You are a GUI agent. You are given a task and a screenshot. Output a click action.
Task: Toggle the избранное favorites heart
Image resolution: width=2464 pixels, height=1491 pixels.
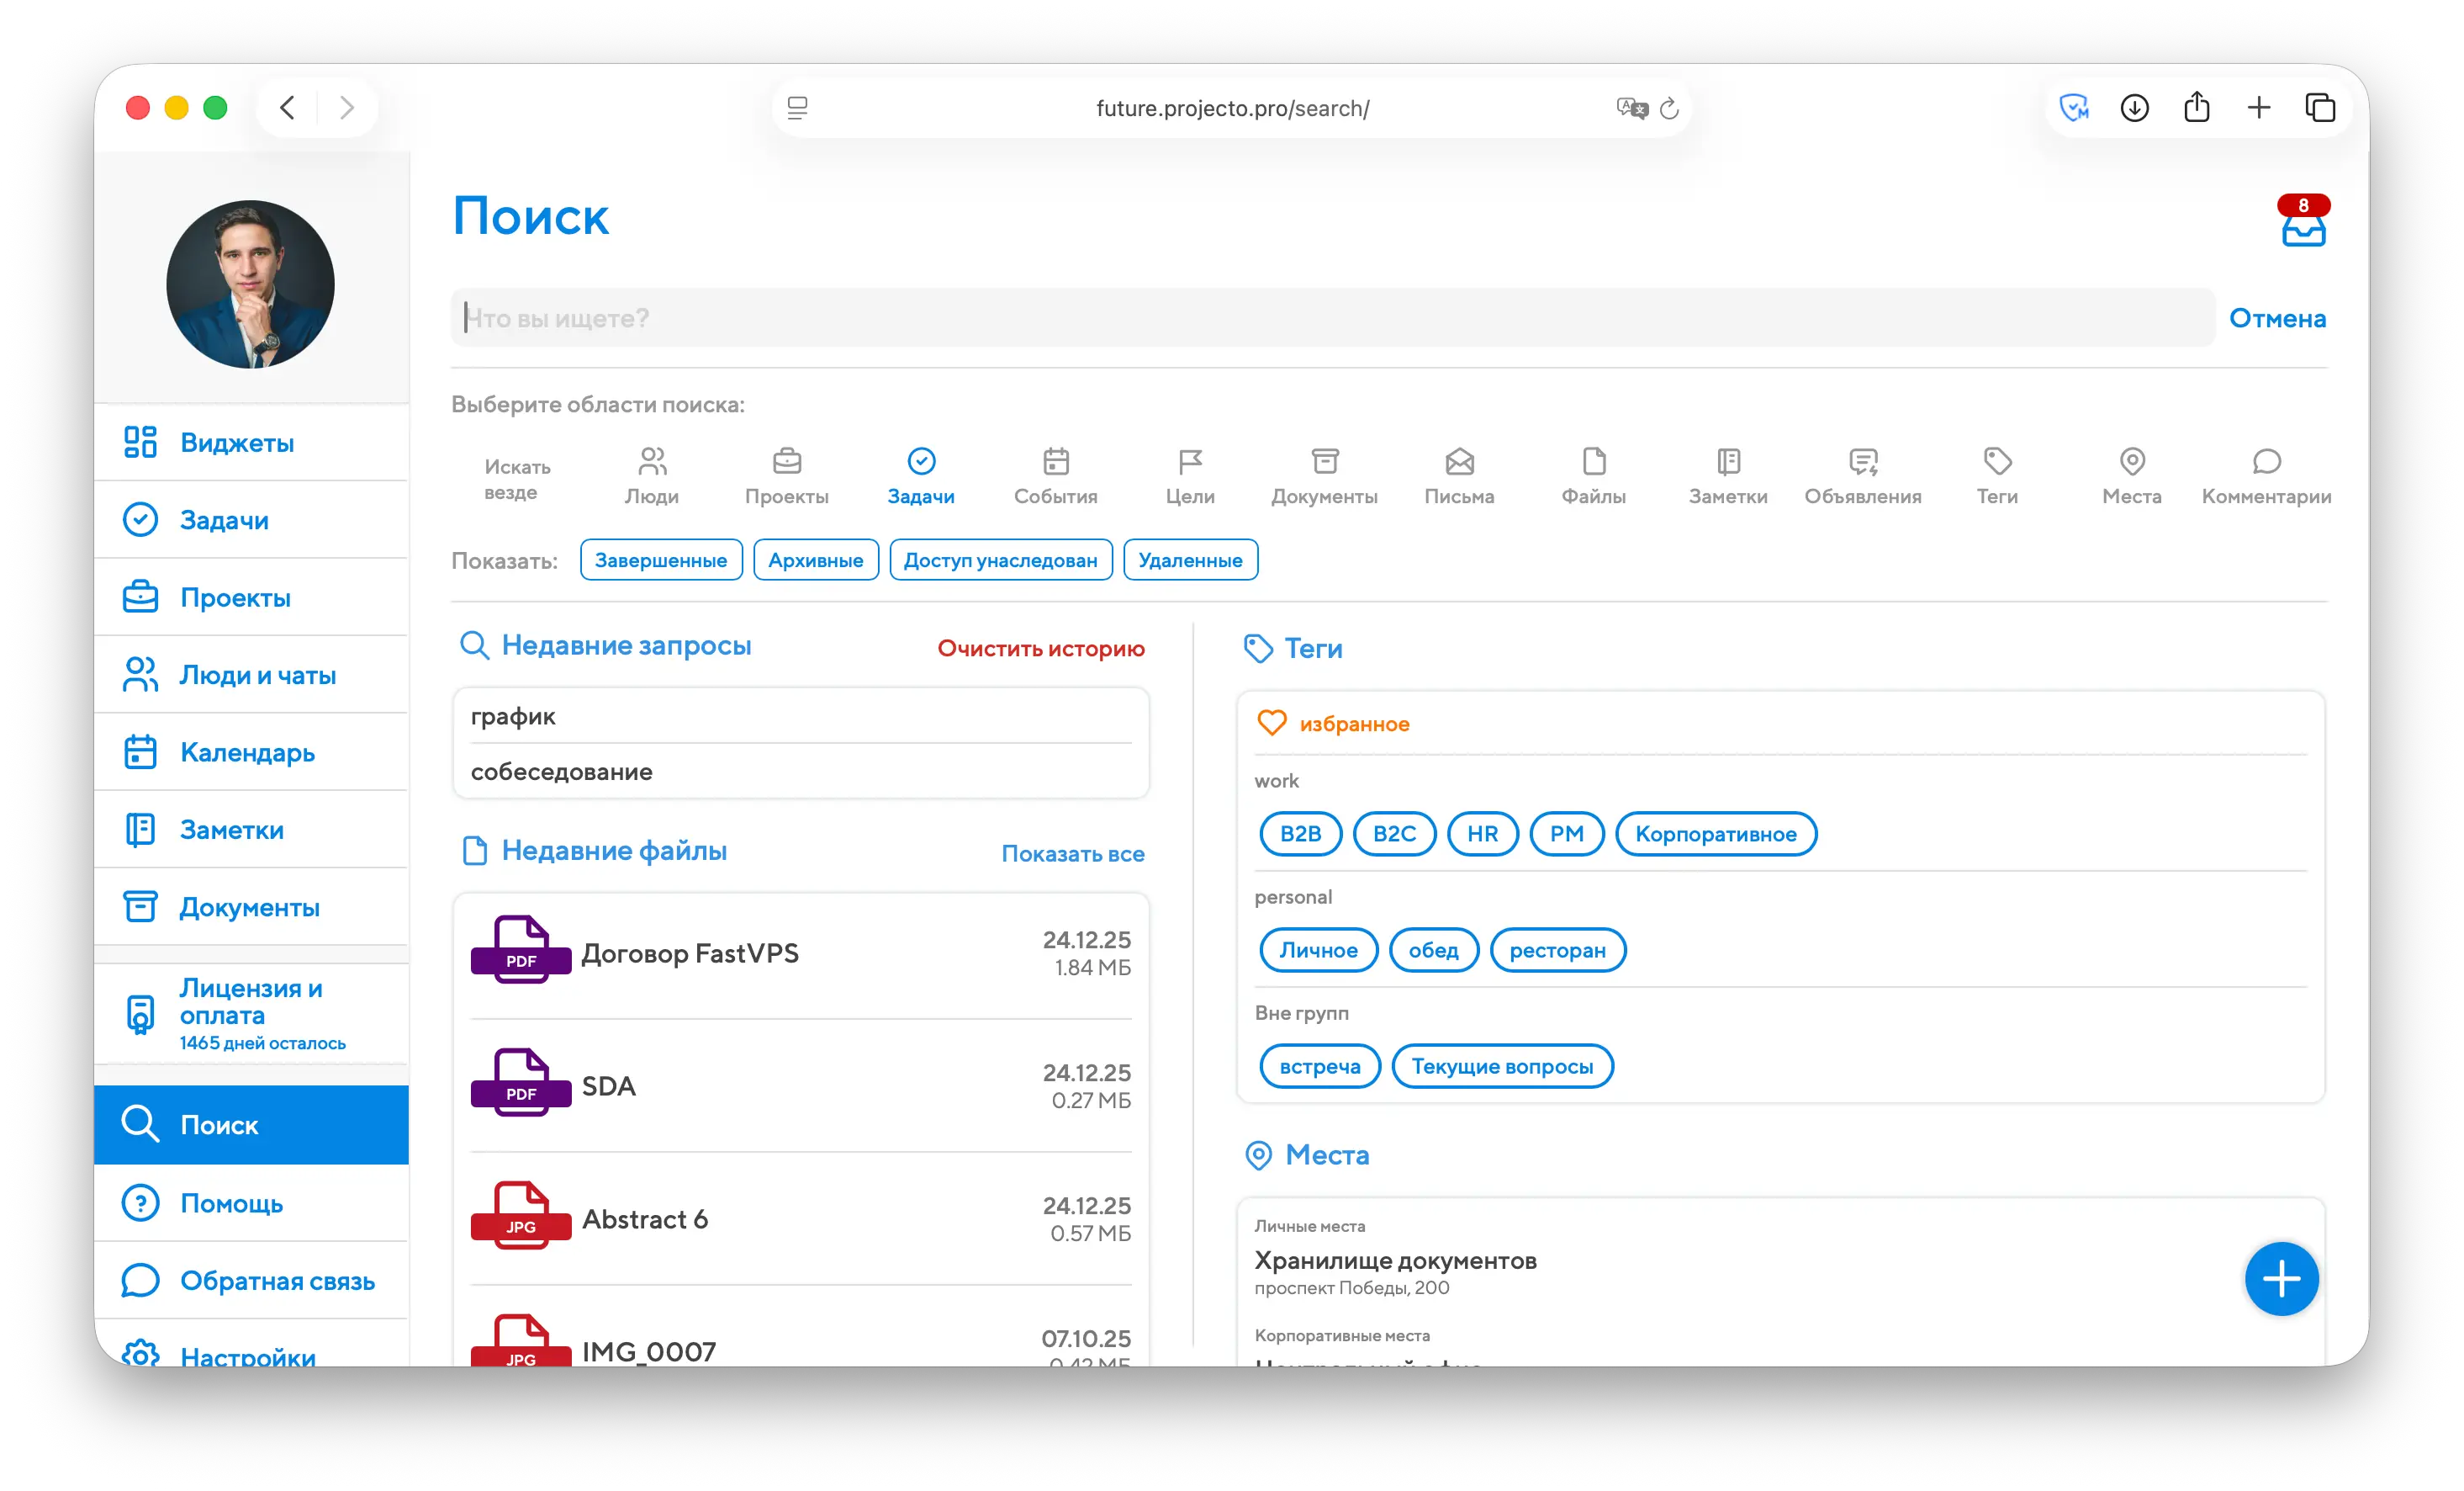tap(1271, 723)
